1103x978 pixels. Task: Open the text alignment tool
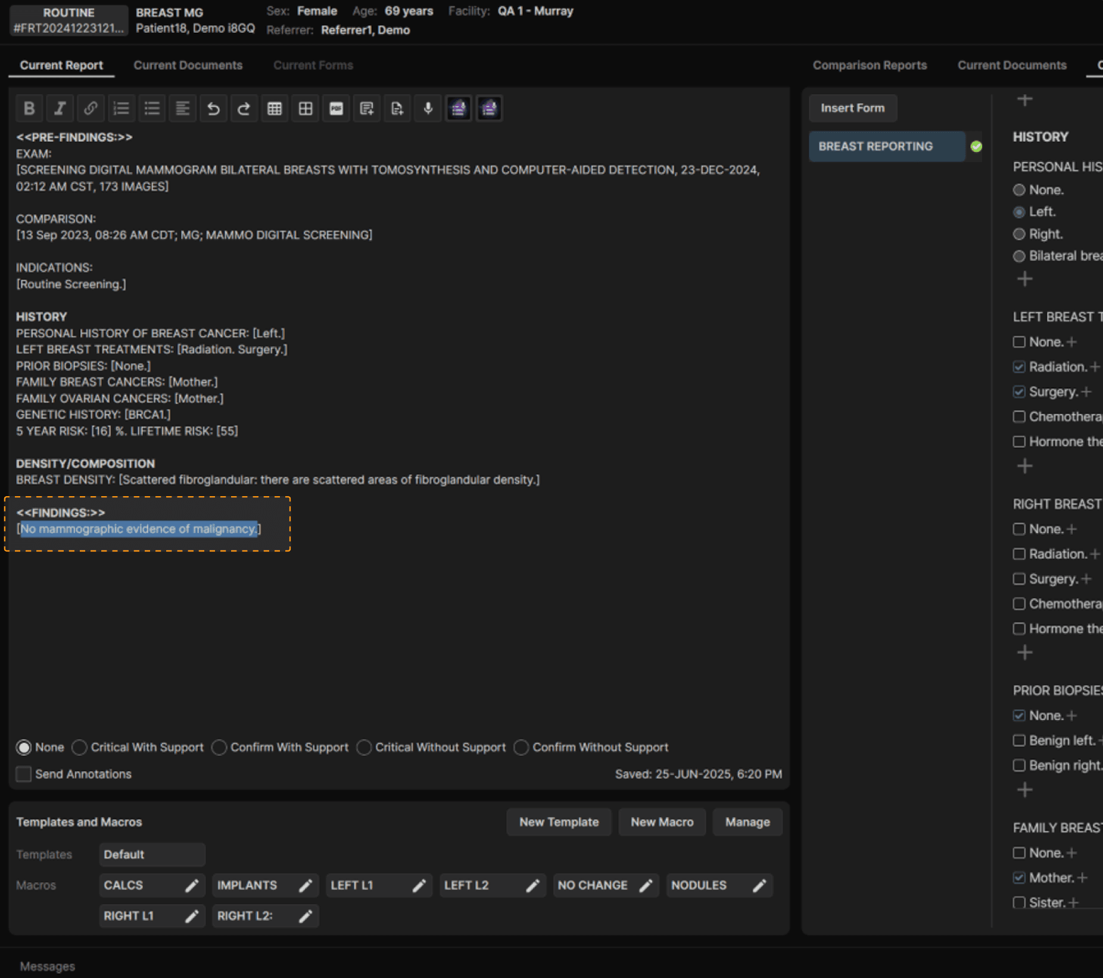[183, 108]
